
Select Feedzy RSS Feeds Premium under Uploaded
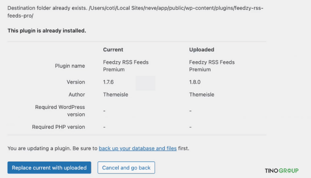pyautogui.click(x=212, y=66)
